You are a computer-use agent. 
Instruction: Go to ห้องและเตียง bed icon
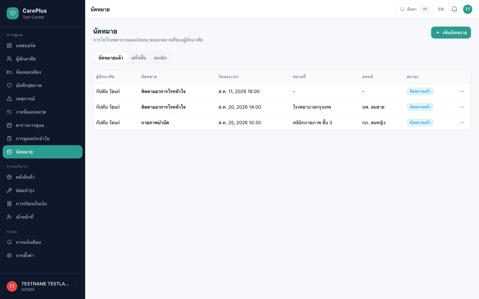[x=9, y=72]
